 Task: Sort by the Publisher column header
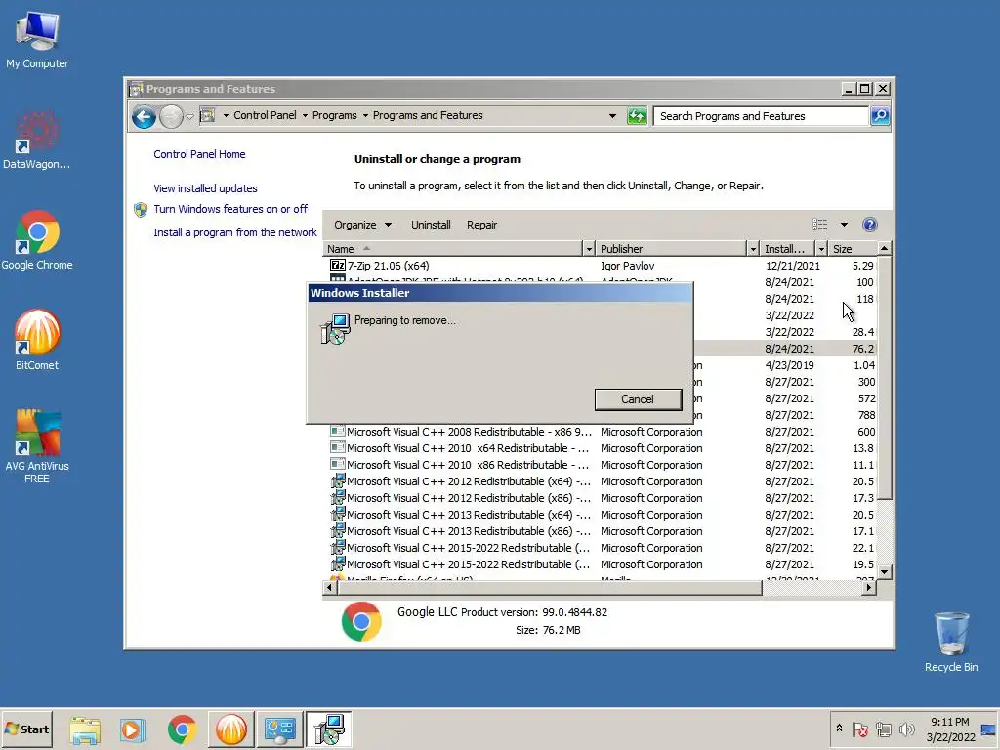point(672,249)
